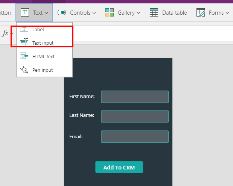The width and height of the screenshot is (233, 186).
Task: Click the Forms icon in ribbon
Action: pyautogui.click(x=201, y=12)
